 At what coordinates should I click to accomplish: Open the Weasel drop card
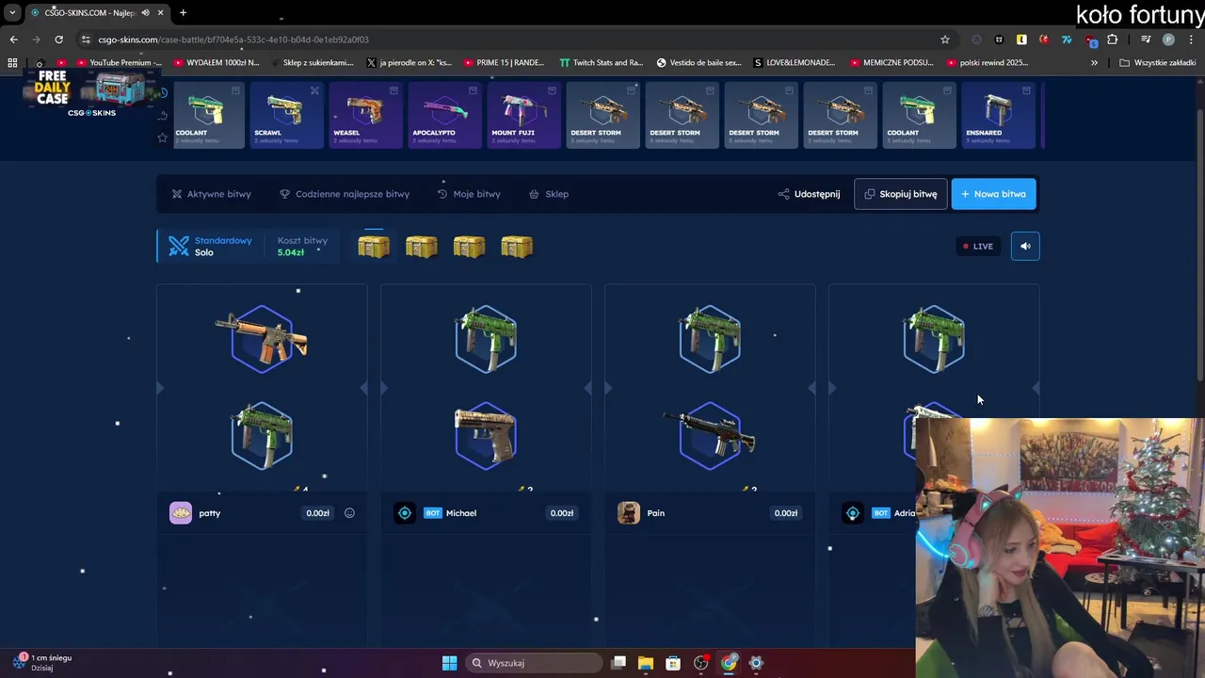(x=365, y=115)
